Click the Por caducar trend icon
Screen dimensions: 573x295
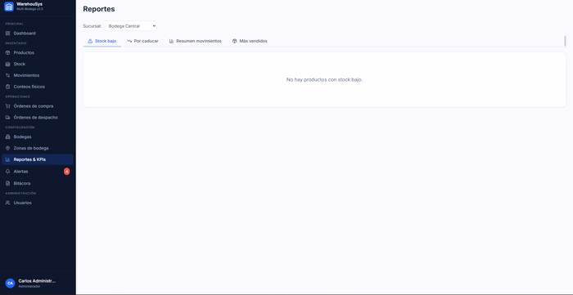tap(129, 41)
